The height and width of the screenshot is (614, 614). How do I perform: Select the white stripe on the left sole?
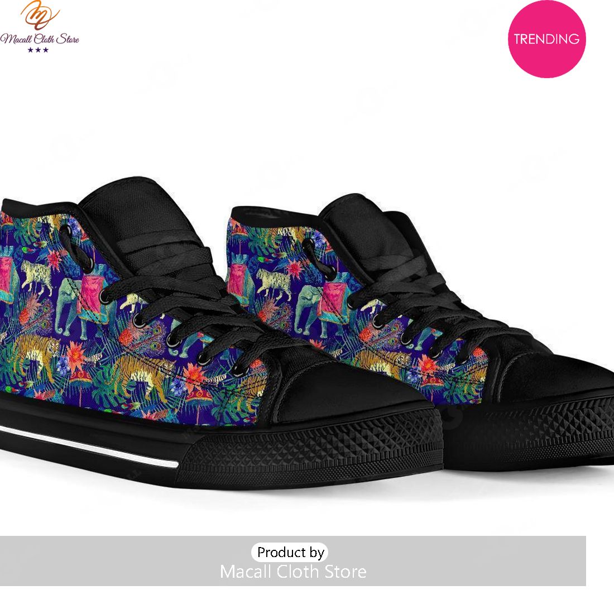[89, 448]
